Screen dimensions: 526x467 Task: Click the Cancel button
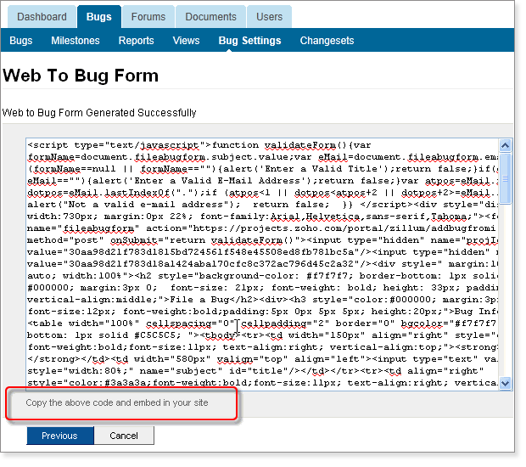(x=124, y=436)
